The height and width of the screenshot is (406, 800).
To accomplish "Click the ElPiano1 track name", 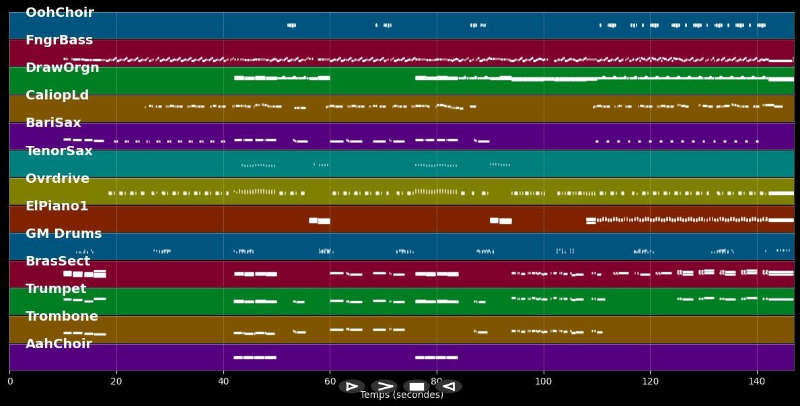I will 57,206.
